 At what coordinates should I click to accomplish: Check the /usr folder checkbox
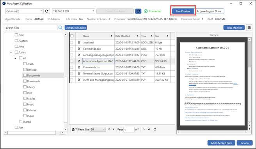(x=16, y=127)
